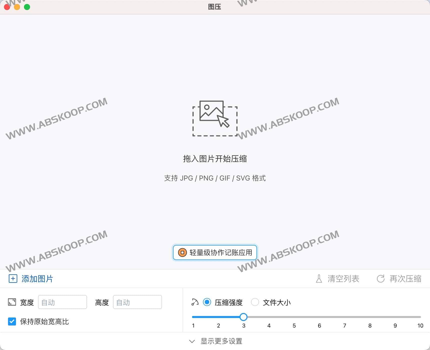Expand the 显示更多设置 section

(221, 341)
